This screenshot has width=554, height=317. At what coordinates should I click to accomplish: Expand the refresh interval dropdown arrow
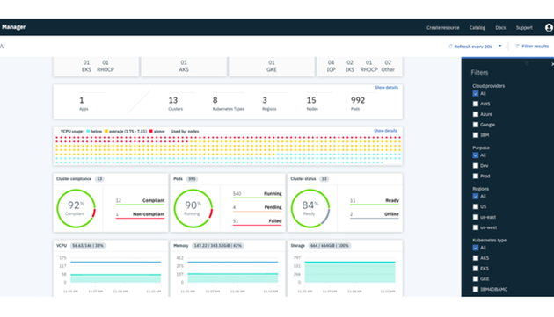point(500,46)
